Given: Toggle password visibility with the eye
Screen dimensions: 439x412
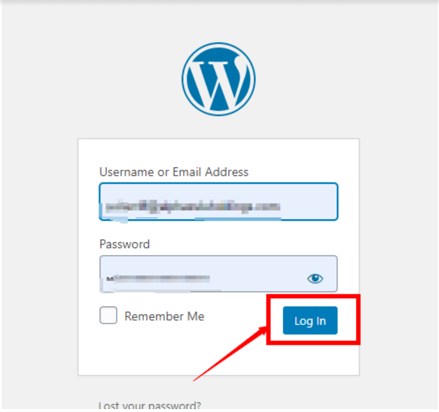Looking at the screenshot, I should (x=315, y=278).
